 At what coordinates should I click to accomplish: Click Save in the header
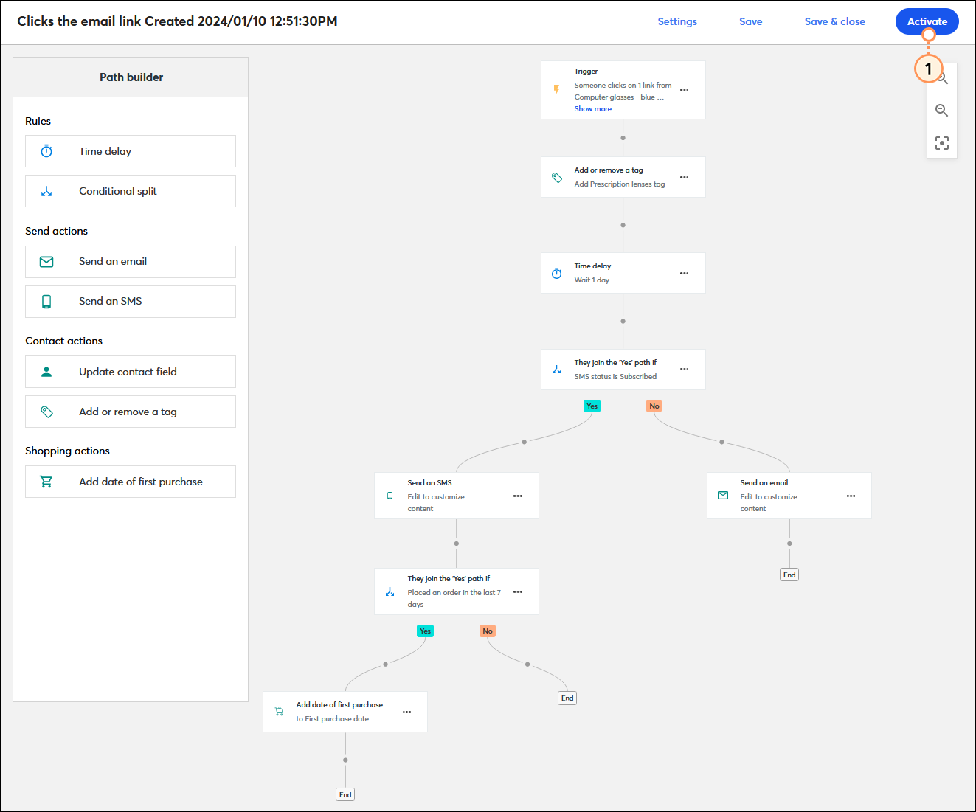click(x=750, y=21)
